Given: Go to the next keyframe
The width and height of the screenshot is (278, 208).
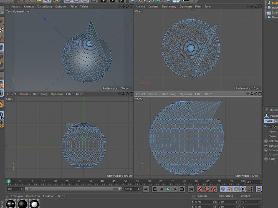Looking at the screenshot, I should click(182, 189).
